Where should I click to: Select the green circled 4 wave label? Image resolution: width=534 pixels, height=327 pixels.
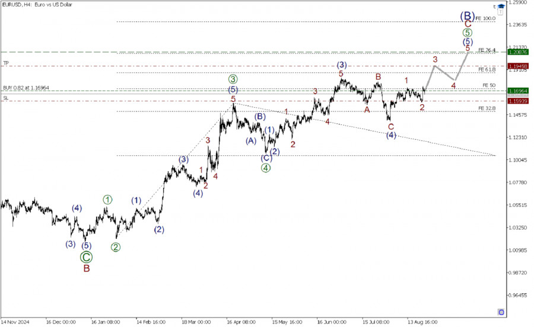coord(266,168)
